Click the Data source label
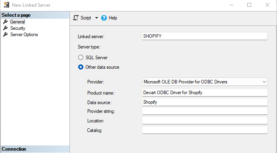Screen dimensions: 277x153 (99, 103)
